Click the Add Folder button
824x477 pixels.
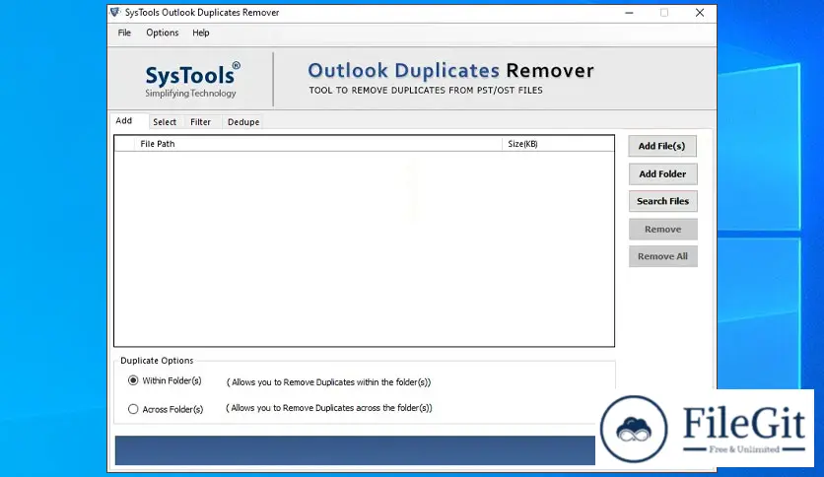pos(662,173)
